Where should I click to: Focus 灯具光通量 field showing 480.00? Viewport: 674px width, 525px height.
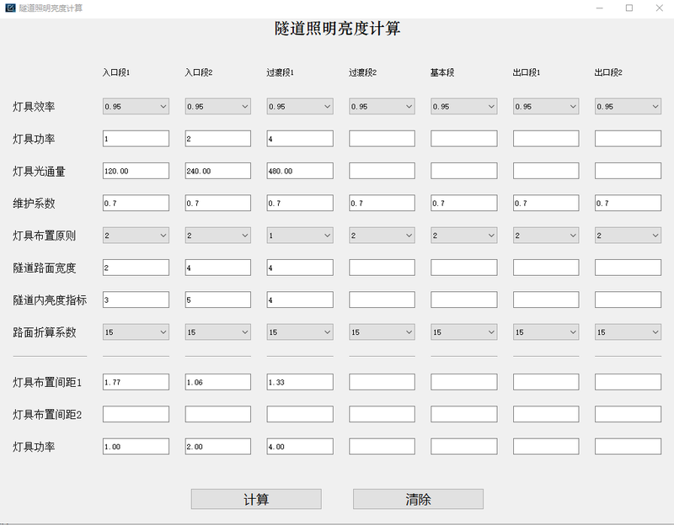pos(300,171)
